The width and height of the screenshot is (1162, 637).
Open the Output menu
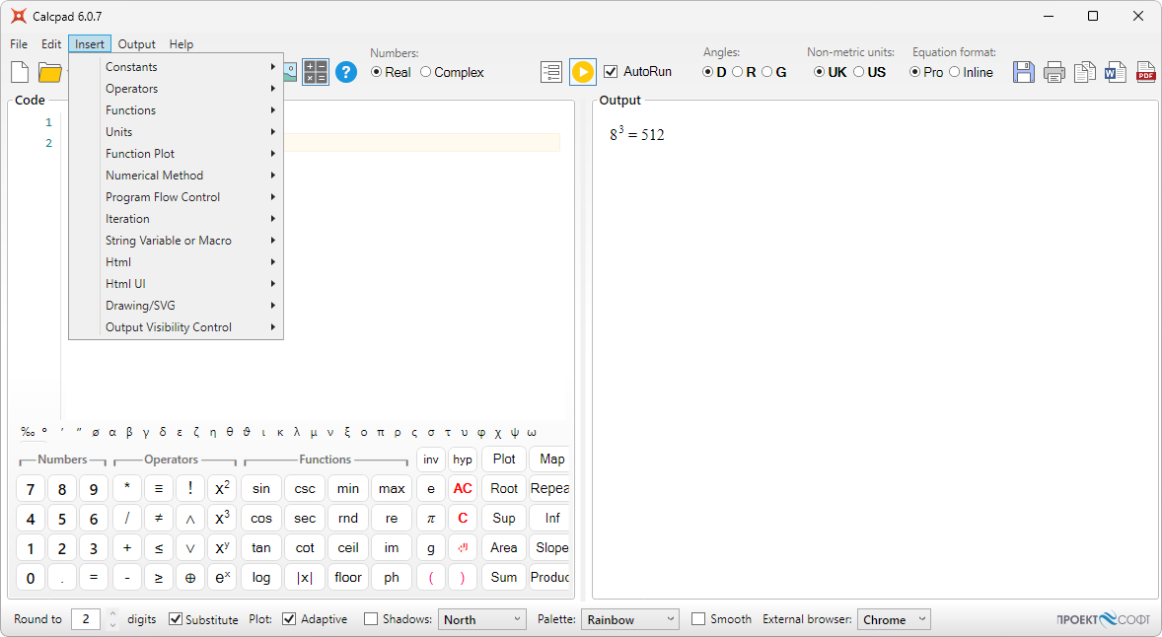[137, 44]
